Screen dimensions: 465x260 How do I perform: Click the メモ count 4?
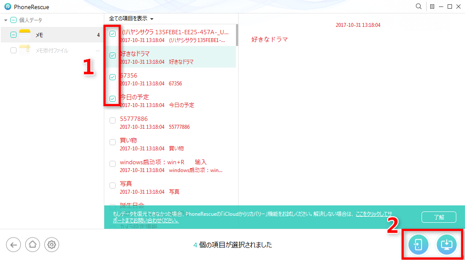(x=98, y=35)
